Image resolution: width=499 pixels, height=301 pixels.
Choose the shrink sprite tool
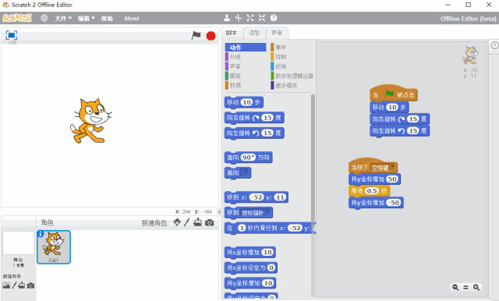[262, 18]
